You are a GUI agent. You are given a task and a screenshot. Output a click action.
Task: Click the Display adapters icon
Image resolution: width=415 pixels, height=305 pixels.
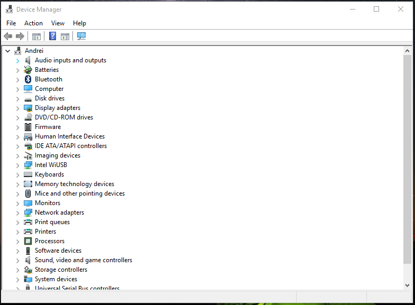coord(28,108)
